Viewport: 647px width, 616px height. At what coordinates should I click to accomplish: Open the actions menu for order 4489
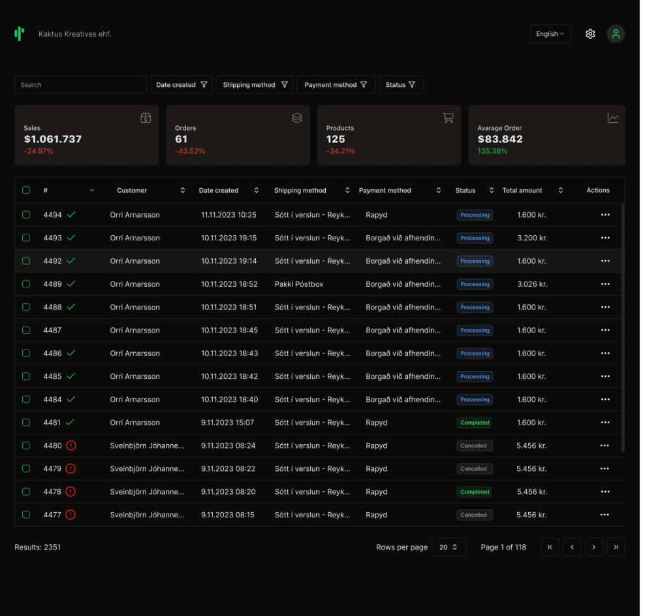[605, 284]
